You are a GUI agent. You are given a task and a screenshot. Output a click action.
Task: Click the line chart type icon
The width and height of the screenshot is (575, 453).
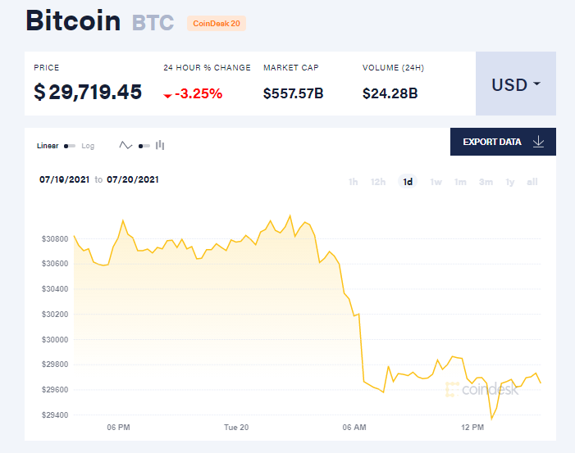(x=125, y=146)
